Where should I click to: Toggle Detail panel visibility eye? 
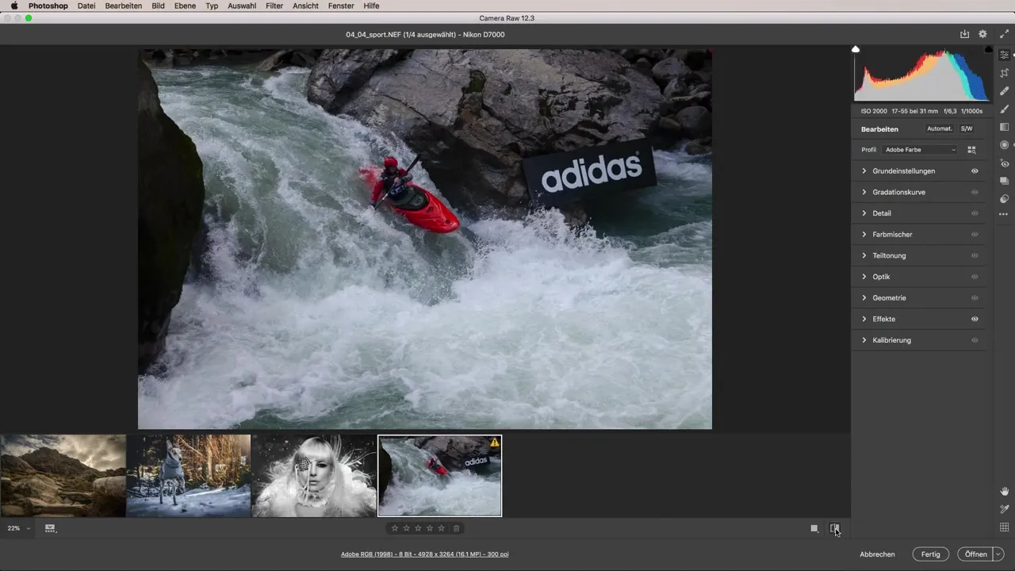975,213
